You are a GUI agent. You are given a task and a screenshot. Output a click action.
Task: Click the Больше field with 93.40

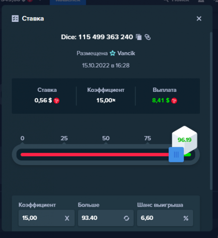coord(106,218)
